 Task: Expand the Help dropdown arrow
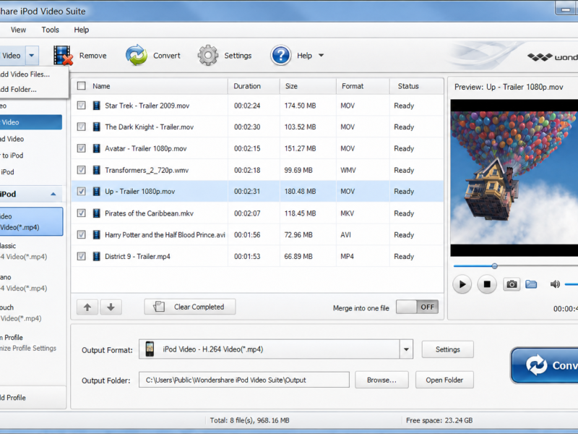click(x=321, y=56)
